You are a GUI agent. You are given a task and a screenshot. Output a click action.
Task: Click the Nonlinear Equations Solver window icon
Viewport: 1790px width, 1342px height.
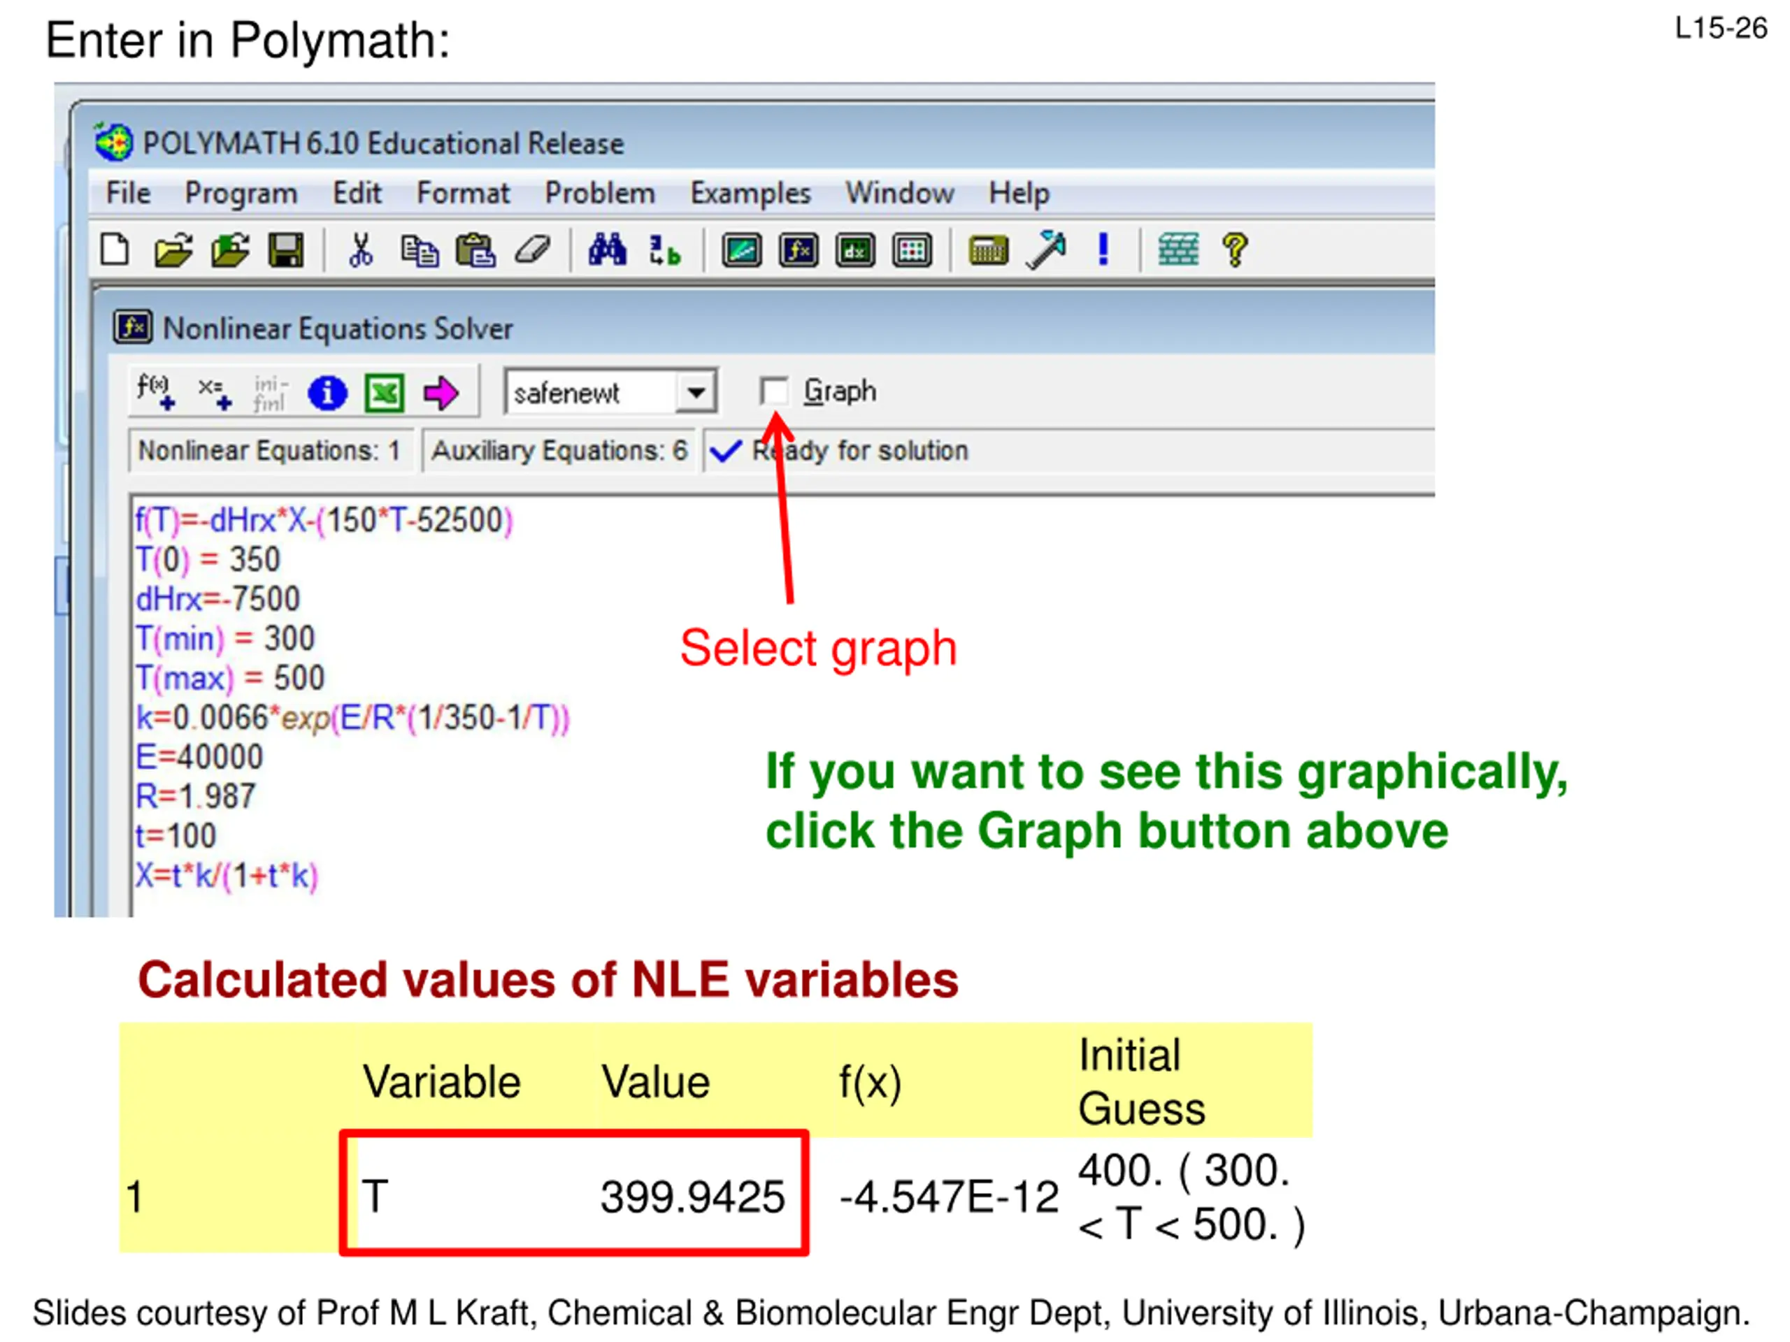click(x=133, y=328)
